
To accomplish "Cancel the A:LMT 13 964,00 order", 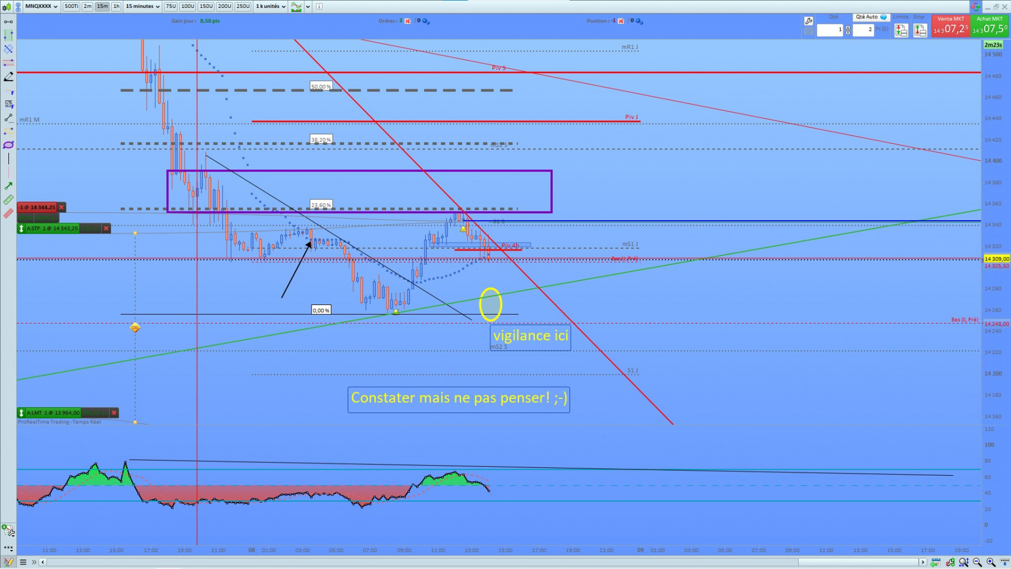I will (x=114, y=413).
